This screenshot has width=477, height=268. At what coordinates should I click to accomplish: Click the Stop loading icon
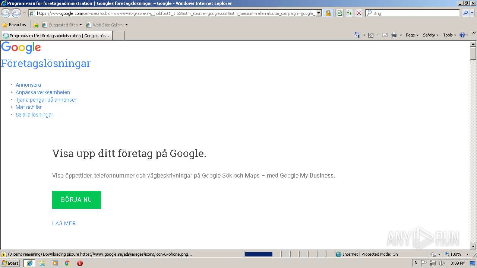[x=359, y=13]
